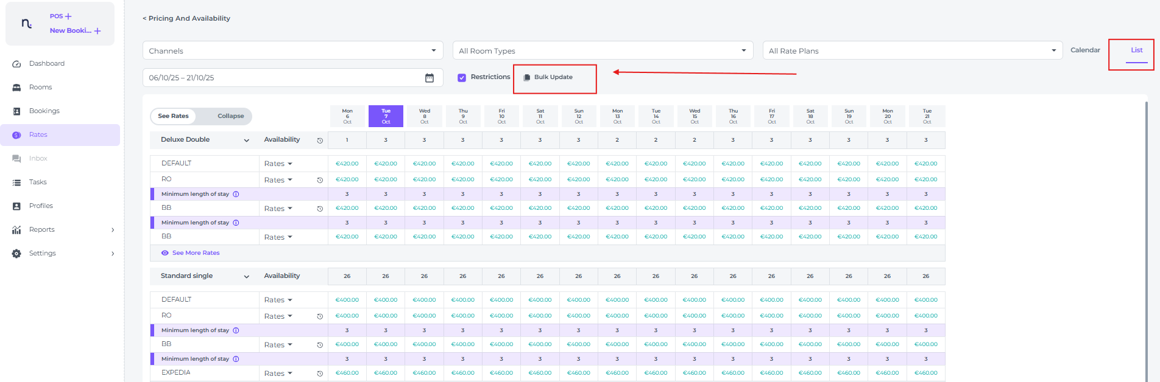The image size is (1160, 382).
Task: Click history icon next to Deluxe Double Availability
Action: (320, 141)
